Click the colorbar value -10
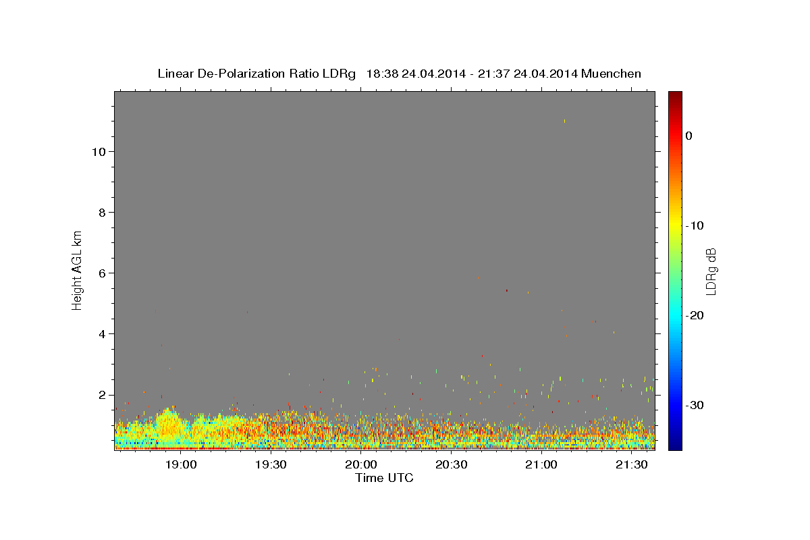 coord(695,225)
